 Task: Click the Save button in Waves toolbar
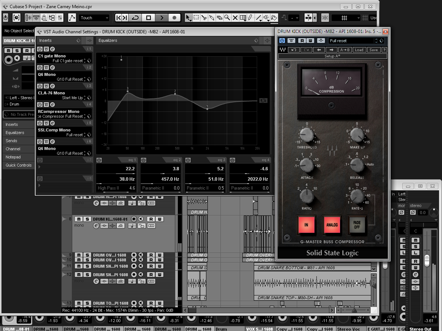373,50
